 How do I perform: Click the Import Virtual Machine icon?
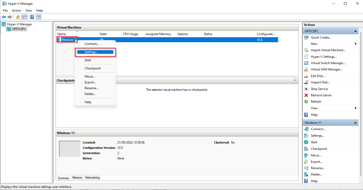click(x=306, y=50)
